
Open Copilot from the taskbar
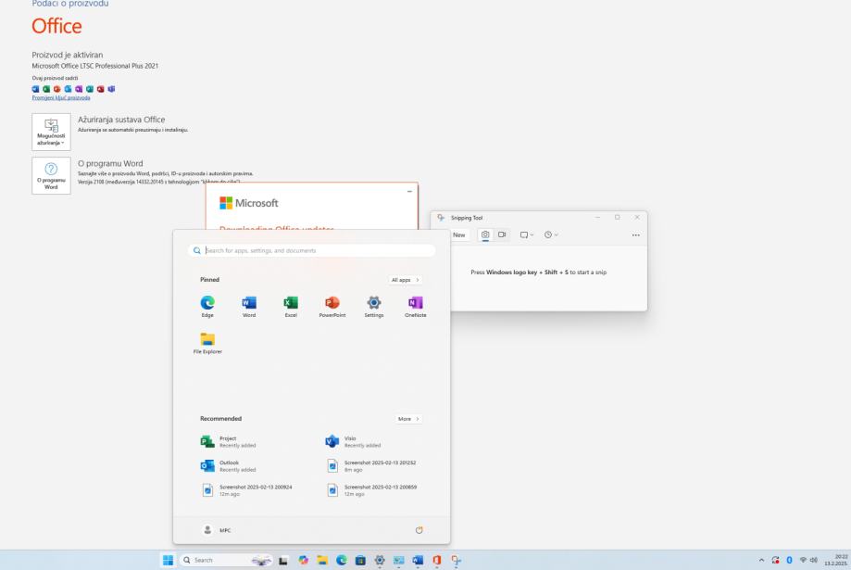click(304, 560)
